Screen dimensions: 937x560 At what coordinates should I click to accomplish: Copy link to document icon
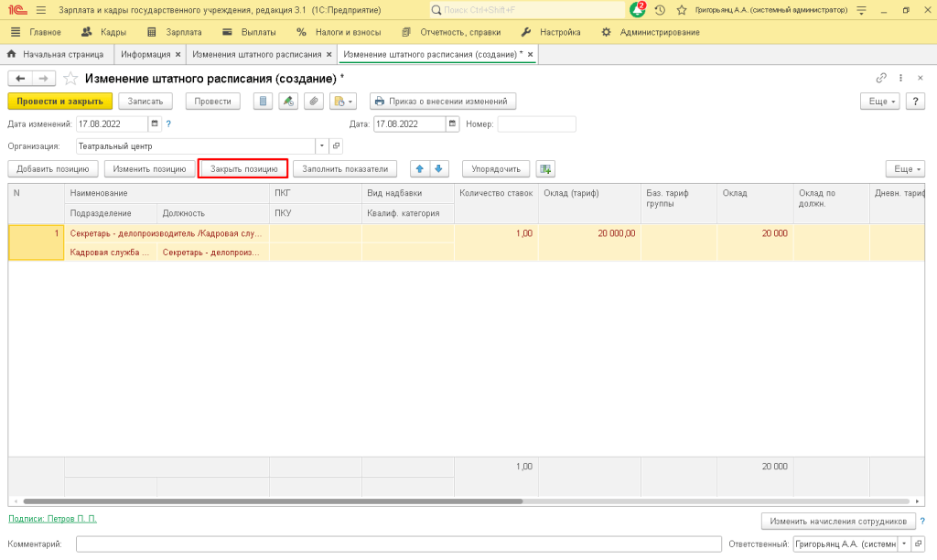point(881,79)
